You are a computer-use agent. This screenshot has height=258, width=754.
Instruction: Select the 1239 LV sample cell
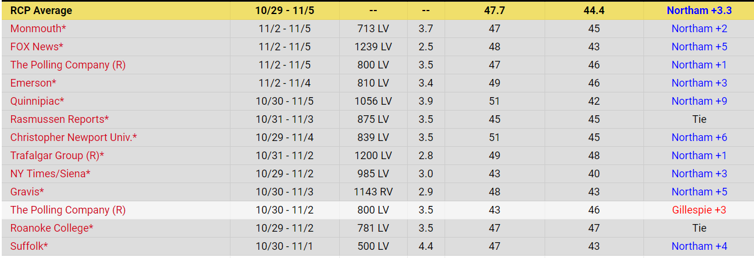373,47
